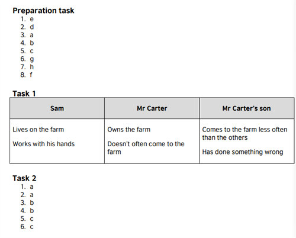Click the Task 2 heading
Screen dimensions: 296x238
click(24, 178)
